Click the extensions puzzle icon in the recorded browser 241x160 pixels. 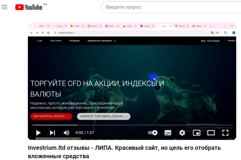[x=225, y=33]
